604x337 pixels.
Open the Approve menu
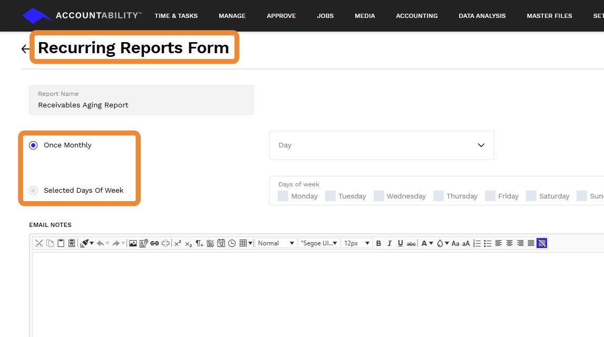tap(281, 16)
